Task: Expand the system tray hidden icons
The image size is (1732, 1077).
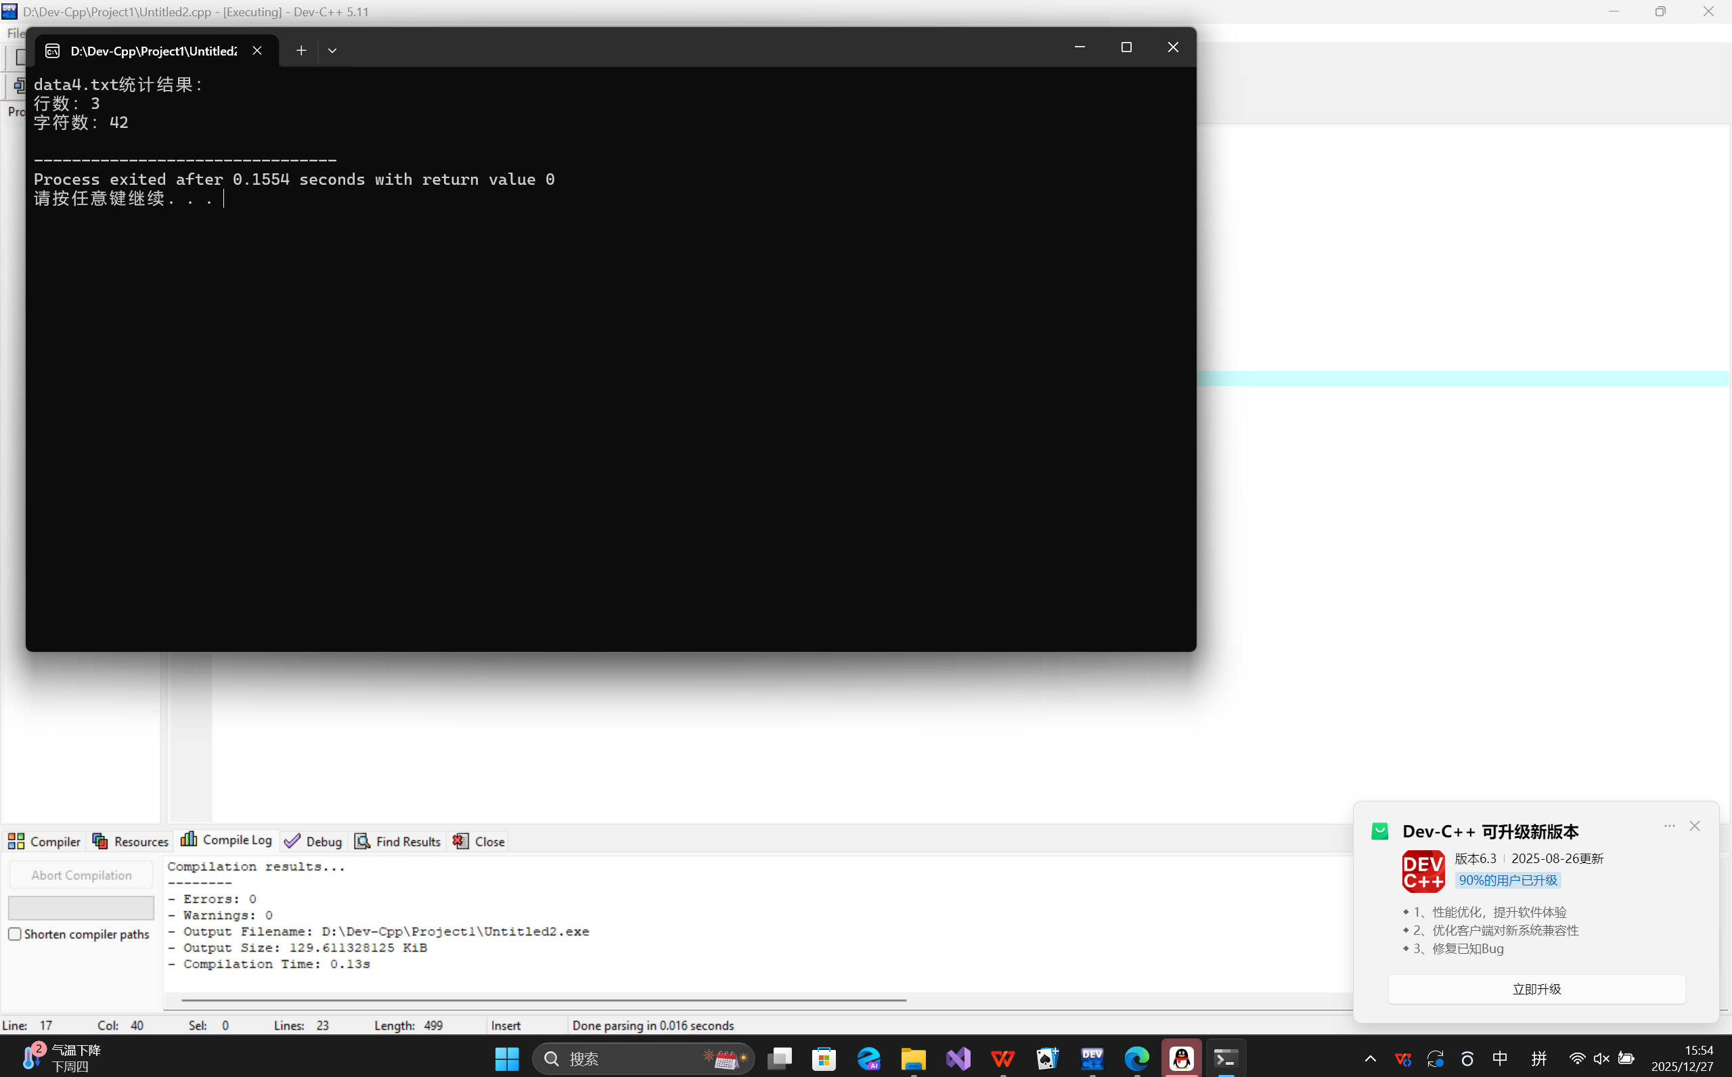Action: (x=1369, y=1059)
